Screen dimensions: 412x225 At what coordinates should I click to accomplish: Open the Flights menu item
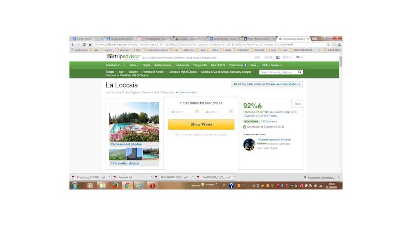point(146,65)
